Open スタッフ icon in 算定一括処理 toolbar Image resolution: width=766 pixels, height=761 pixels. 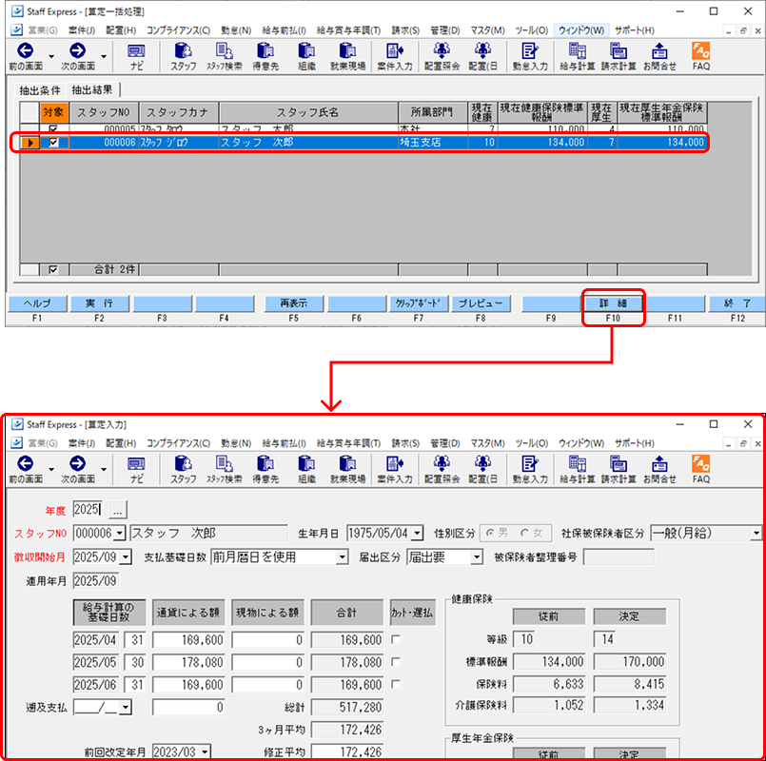click(x=184, y=51)
